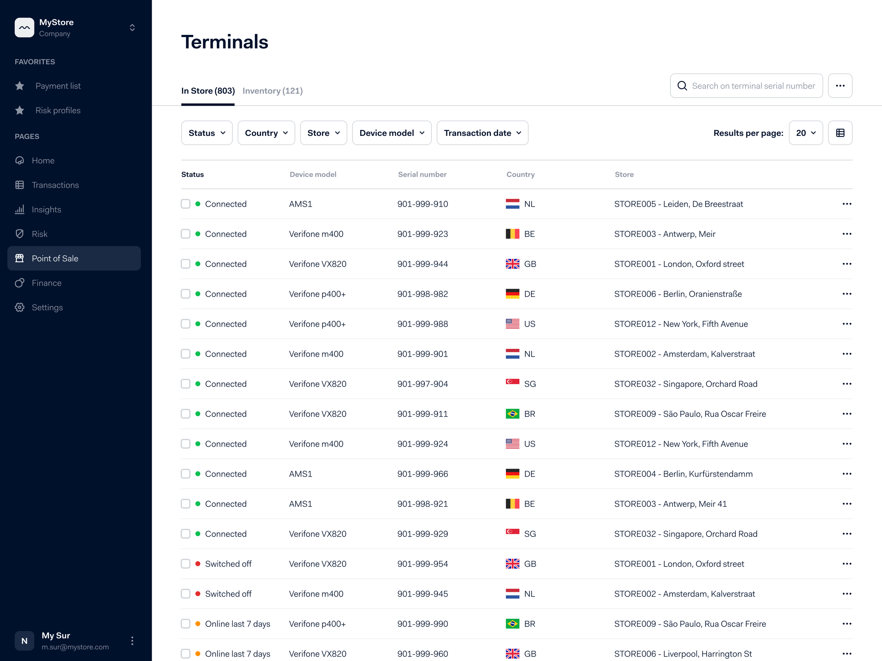The image size is (882, 661).
Task: Click the table view icon near Results per page
Action: [840, 133]
